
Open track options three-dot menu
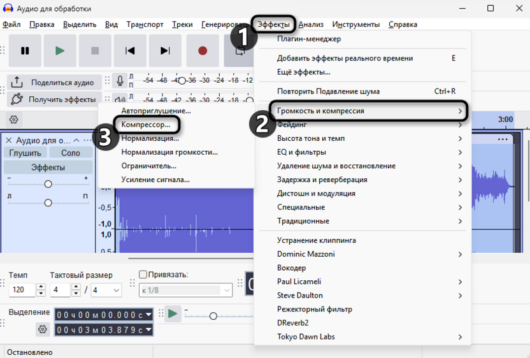[x=87, y=140]
